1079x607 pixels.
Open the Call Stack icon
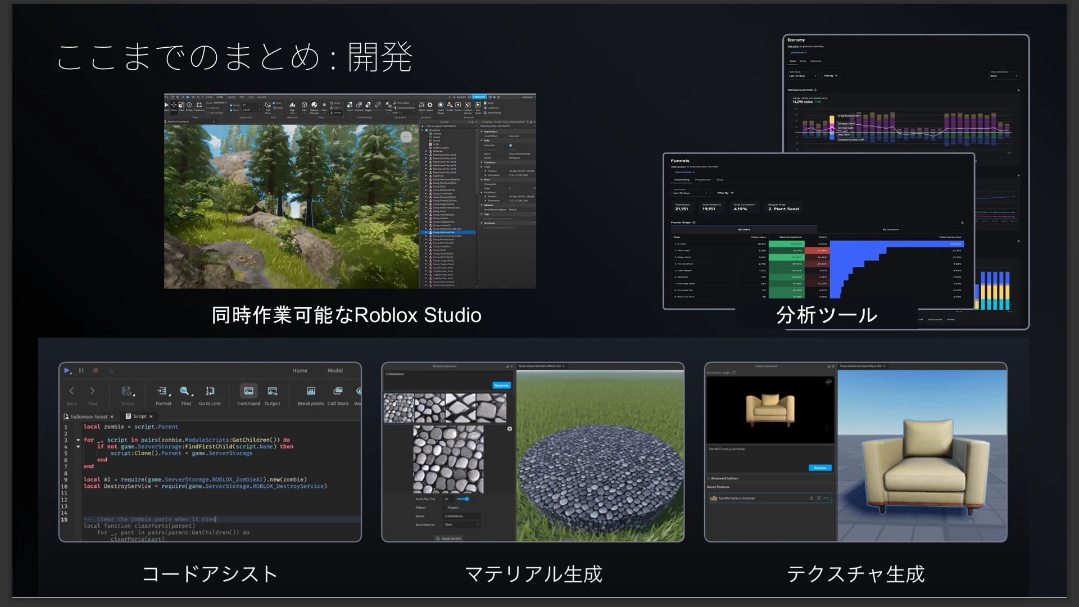coord(338,391)
